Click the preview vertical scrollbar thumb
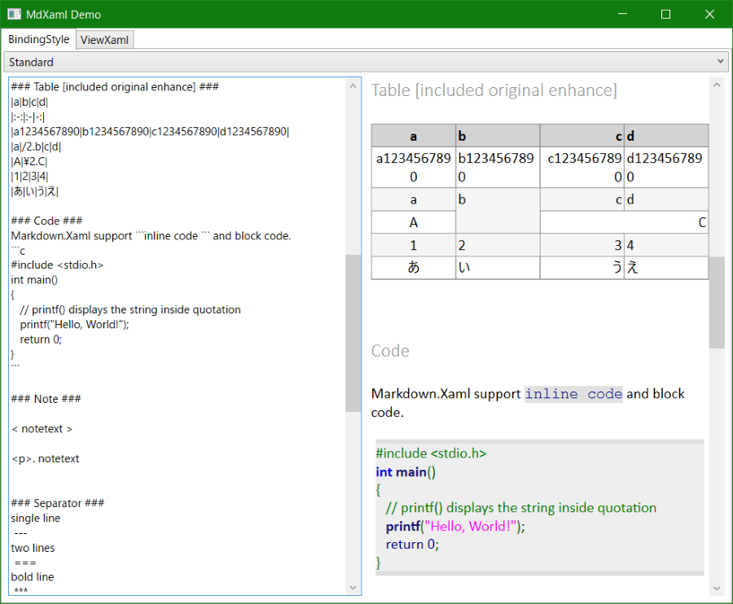Viewport: 733px width, 604px height. (x=716, y=302)
